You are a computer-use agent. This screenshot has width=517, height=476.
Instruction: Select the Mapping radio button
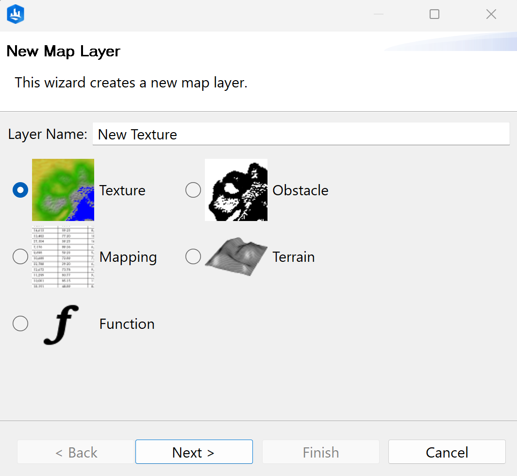(x=20, y=256)
